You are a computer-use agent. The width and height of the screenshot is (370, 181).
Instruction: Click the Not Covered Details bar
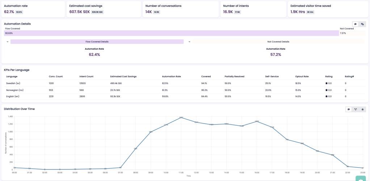[x=278, y=42]
